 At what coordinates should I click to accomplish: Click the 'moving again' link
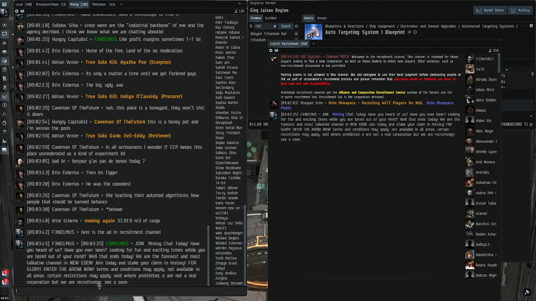[100, 221]
